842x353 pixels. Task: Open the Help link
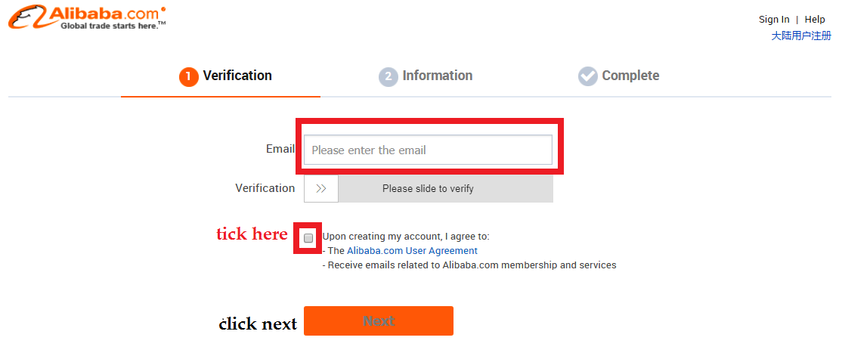(x=815, y=20)
